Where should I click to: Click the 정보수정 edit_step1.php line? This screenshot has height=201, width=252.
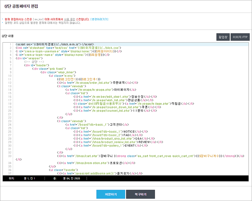click(115, 97)
